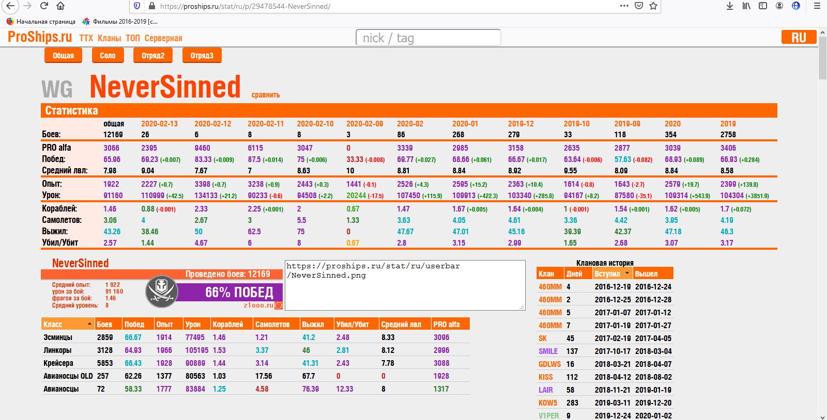The image size is (827, 420).
Task: Click the Авианосцы OLD row label
Action: pos(68,376)
